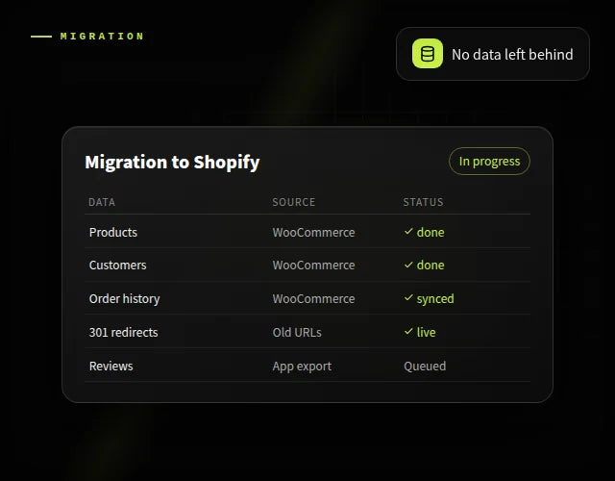Click WooCommerce source in Order history row
Image resolution: width=615 pixels, height=481 pixels.
[x=313, y=299]
